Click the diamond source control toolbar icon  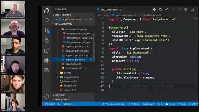pyautogui.click(x=154, y=10)
